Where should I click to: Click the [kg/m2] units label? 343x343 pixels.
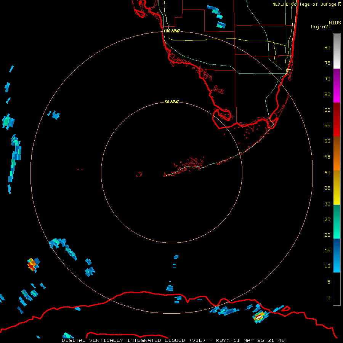pos(321,27)
